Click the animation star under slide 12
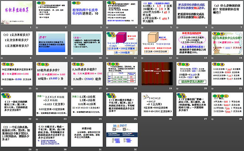The width and height of the screenshot is (244, 151). pos(142,58)
